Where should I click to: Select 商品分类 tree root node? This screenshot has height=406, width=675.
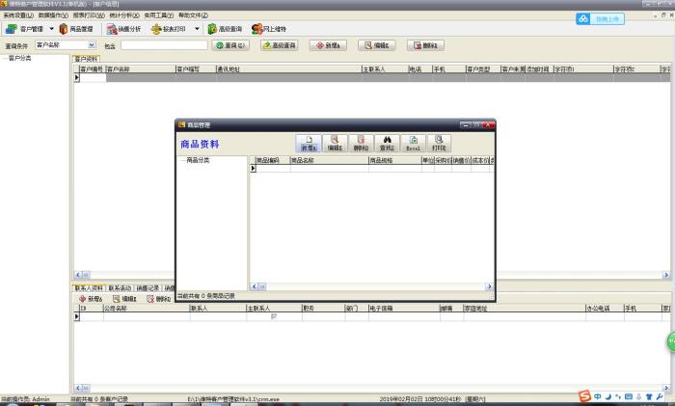tap(196, 159)
